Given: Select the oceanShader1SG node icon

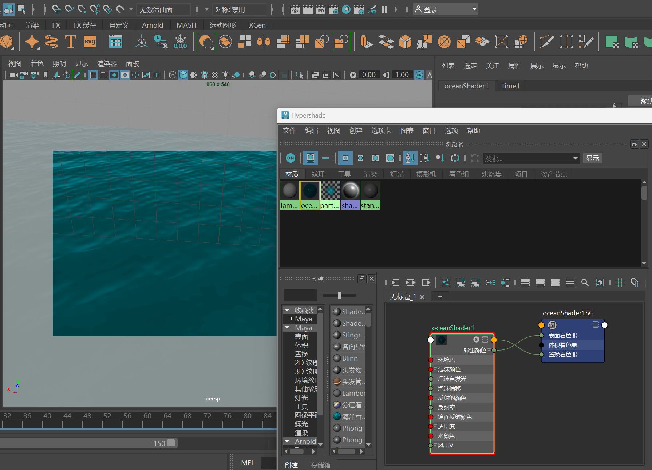Looking at the screenshot, I should pos(552,325).
